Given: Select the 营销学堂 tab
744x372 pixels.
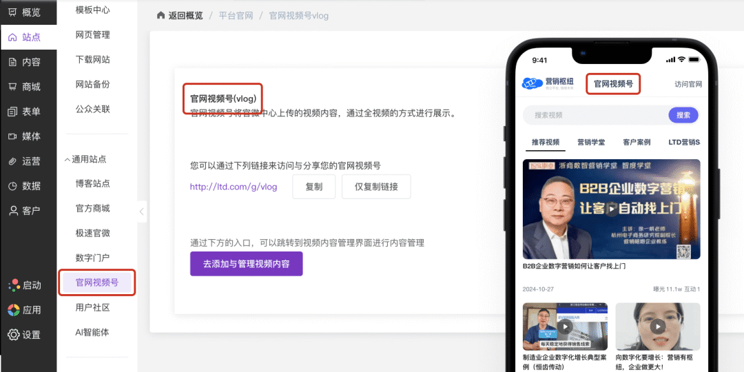Looking at the screenshot, I should point(591,142).
